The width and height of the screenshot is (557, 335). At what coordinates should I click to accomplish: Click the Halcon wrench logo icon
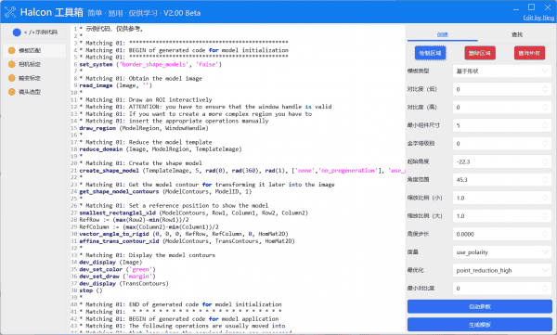point(10,12)
